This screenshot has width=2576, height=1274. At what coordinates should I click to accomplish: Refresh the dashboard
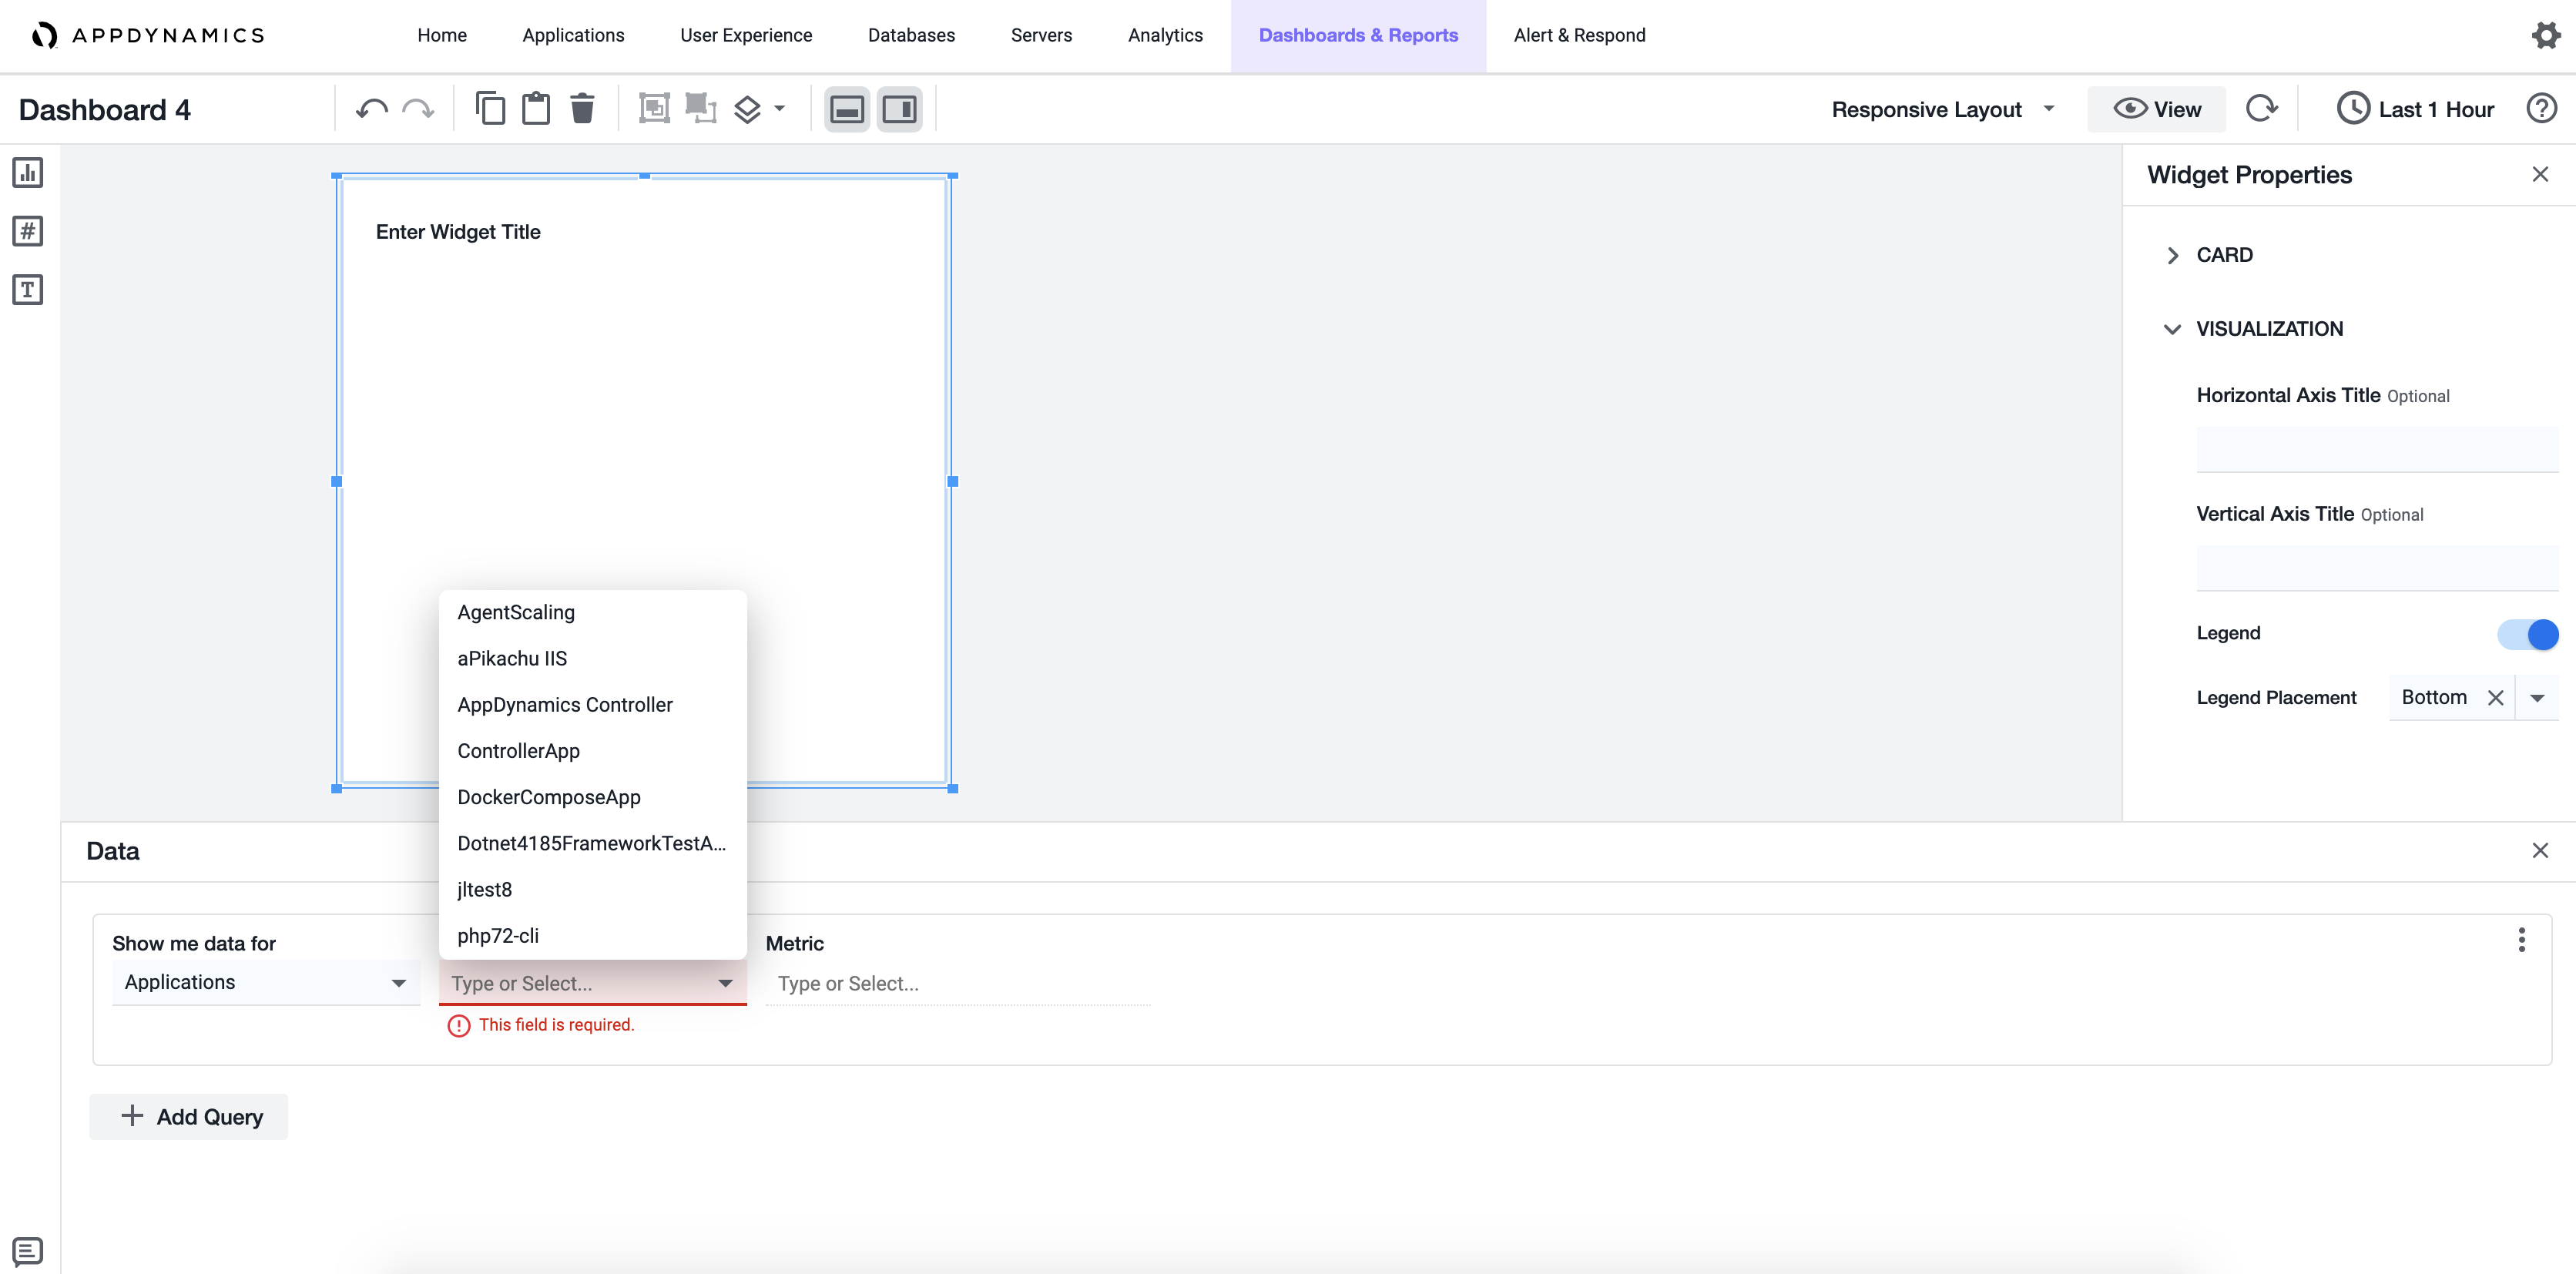pyautogui.click(x=2261, y=108)
